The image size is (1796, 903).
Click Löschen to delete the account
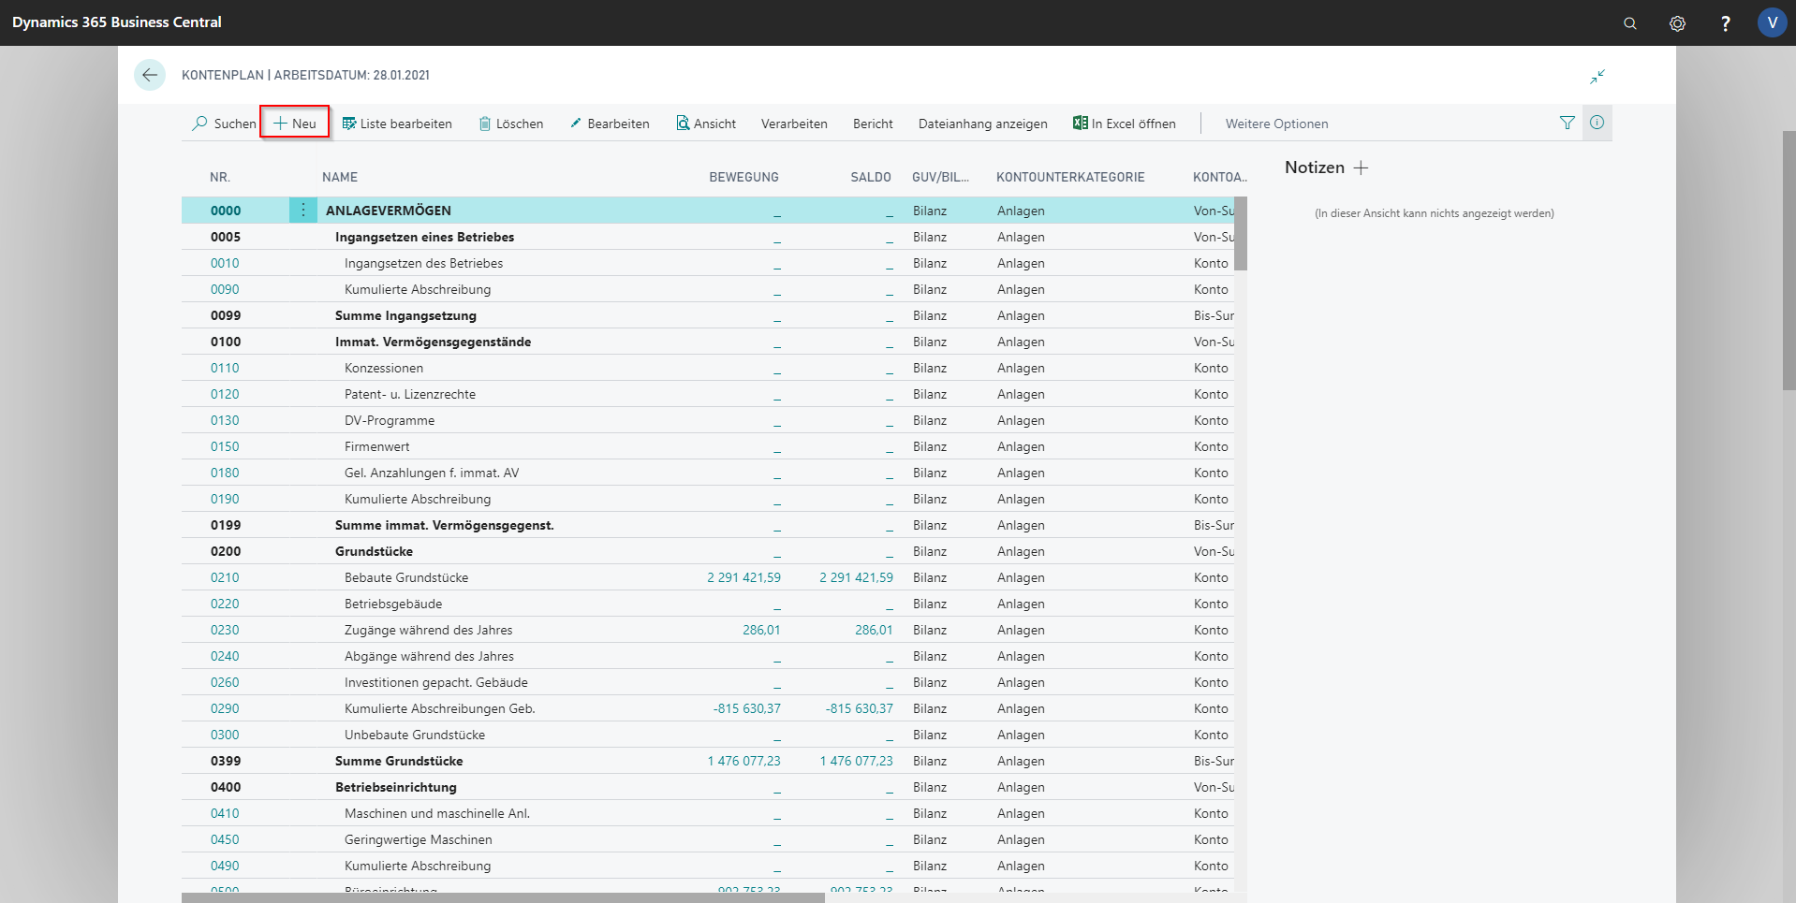pyautogui.click(x=511, y=124)
